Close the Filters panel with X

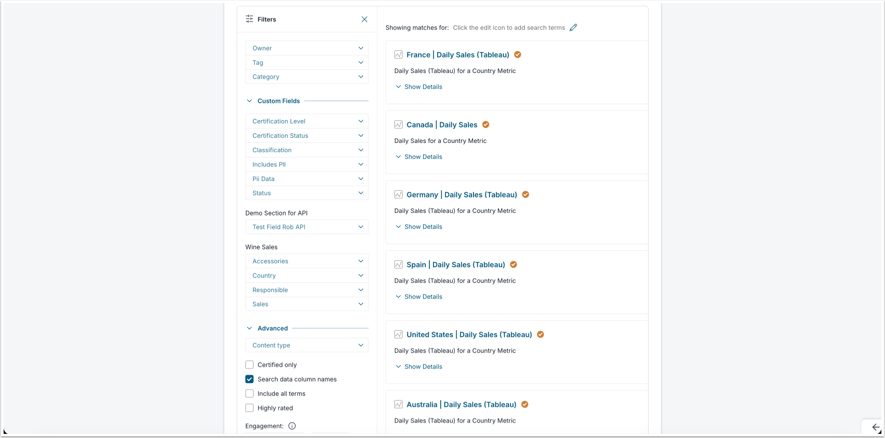coord(364,20)
